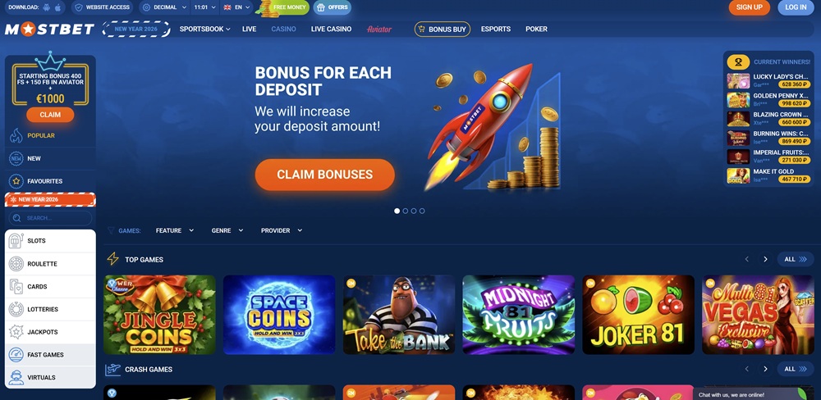Select the third carousel dot indicator
The height and width of the screenshot is (400, 821).
[x=414, y=211]
